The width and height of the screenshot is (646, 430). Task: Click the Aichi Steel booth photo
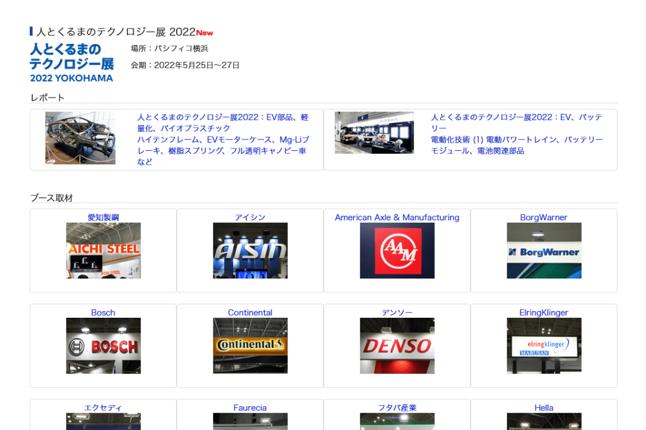click(x=104, y=251)
